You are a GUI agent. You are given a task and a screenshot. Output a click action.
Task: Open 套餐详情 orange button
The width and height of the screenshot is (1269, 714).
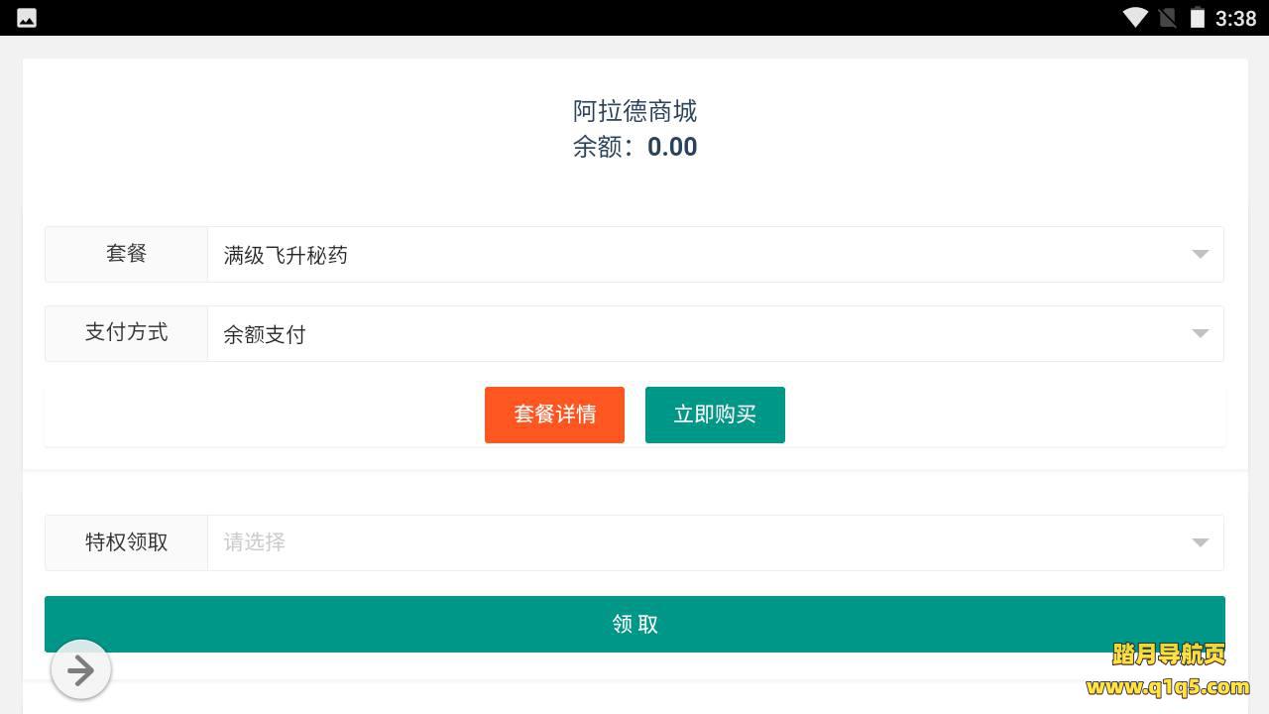554,415
